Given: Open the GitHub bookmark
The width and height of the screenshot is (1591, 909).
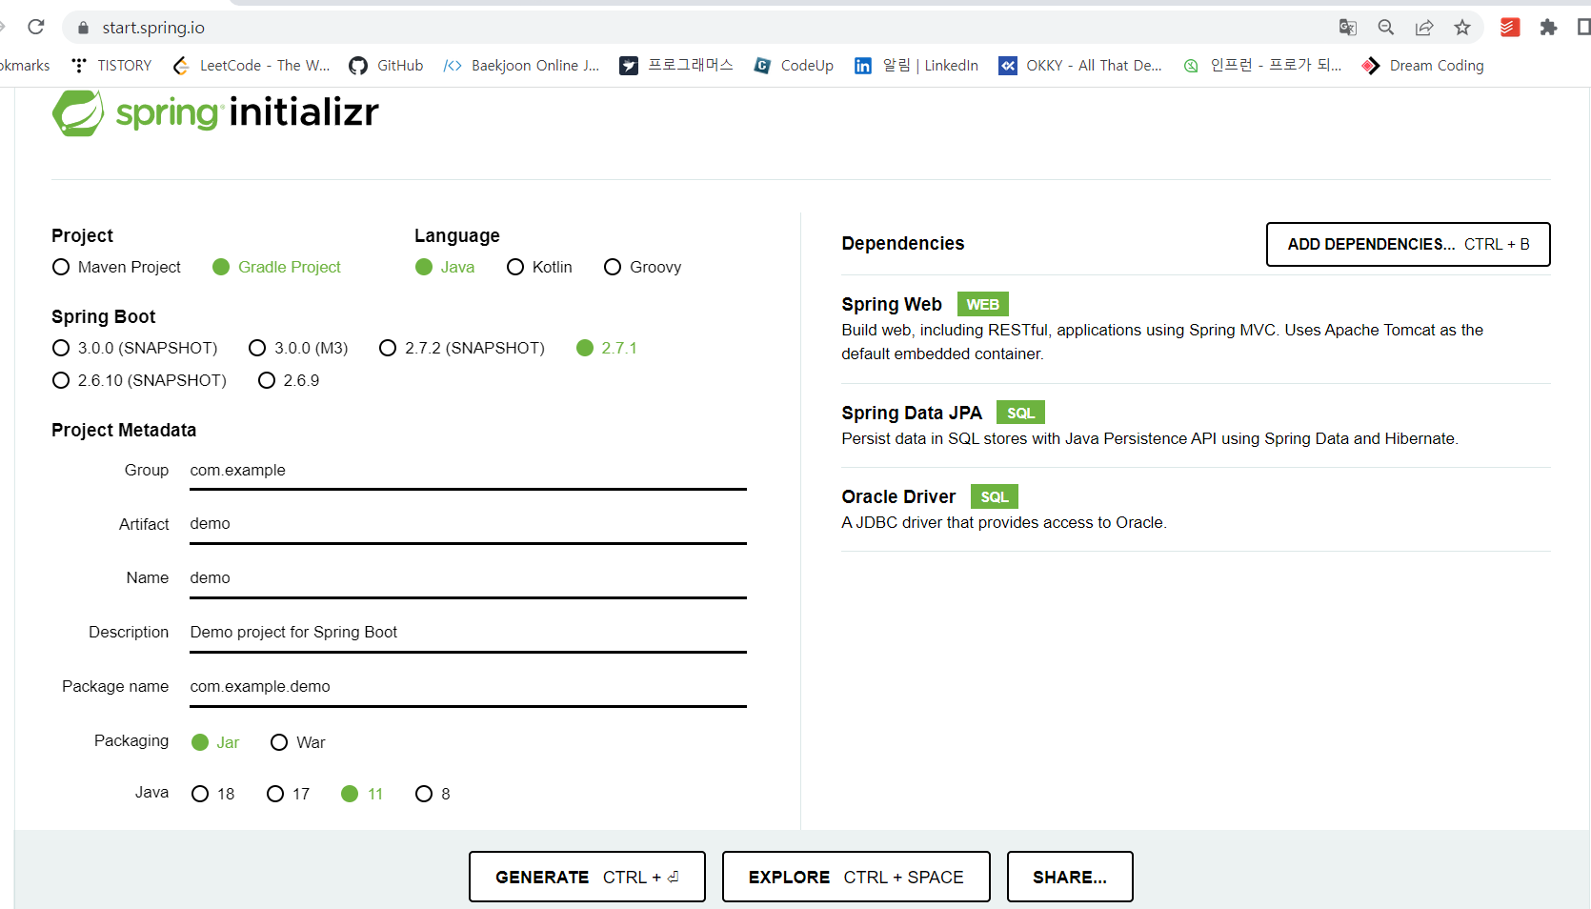Looking at the screenshot, I should (386, 65).
